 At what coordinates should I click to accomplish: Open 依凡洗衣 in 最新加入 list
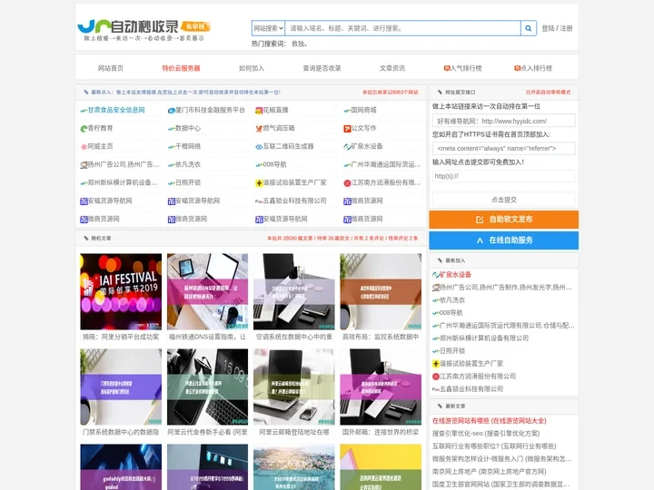click(x=452, y=300)
